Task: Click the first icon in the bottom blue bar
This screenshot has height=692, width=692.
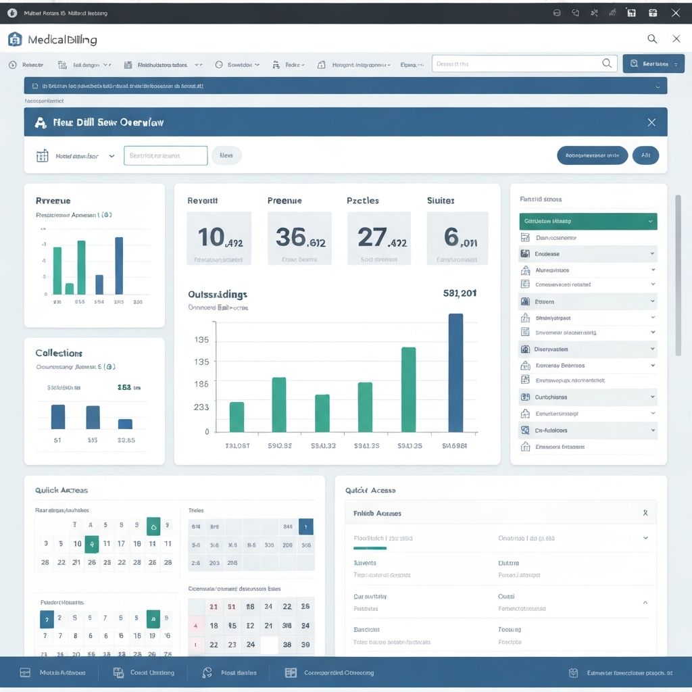Action: click(26, 673)
